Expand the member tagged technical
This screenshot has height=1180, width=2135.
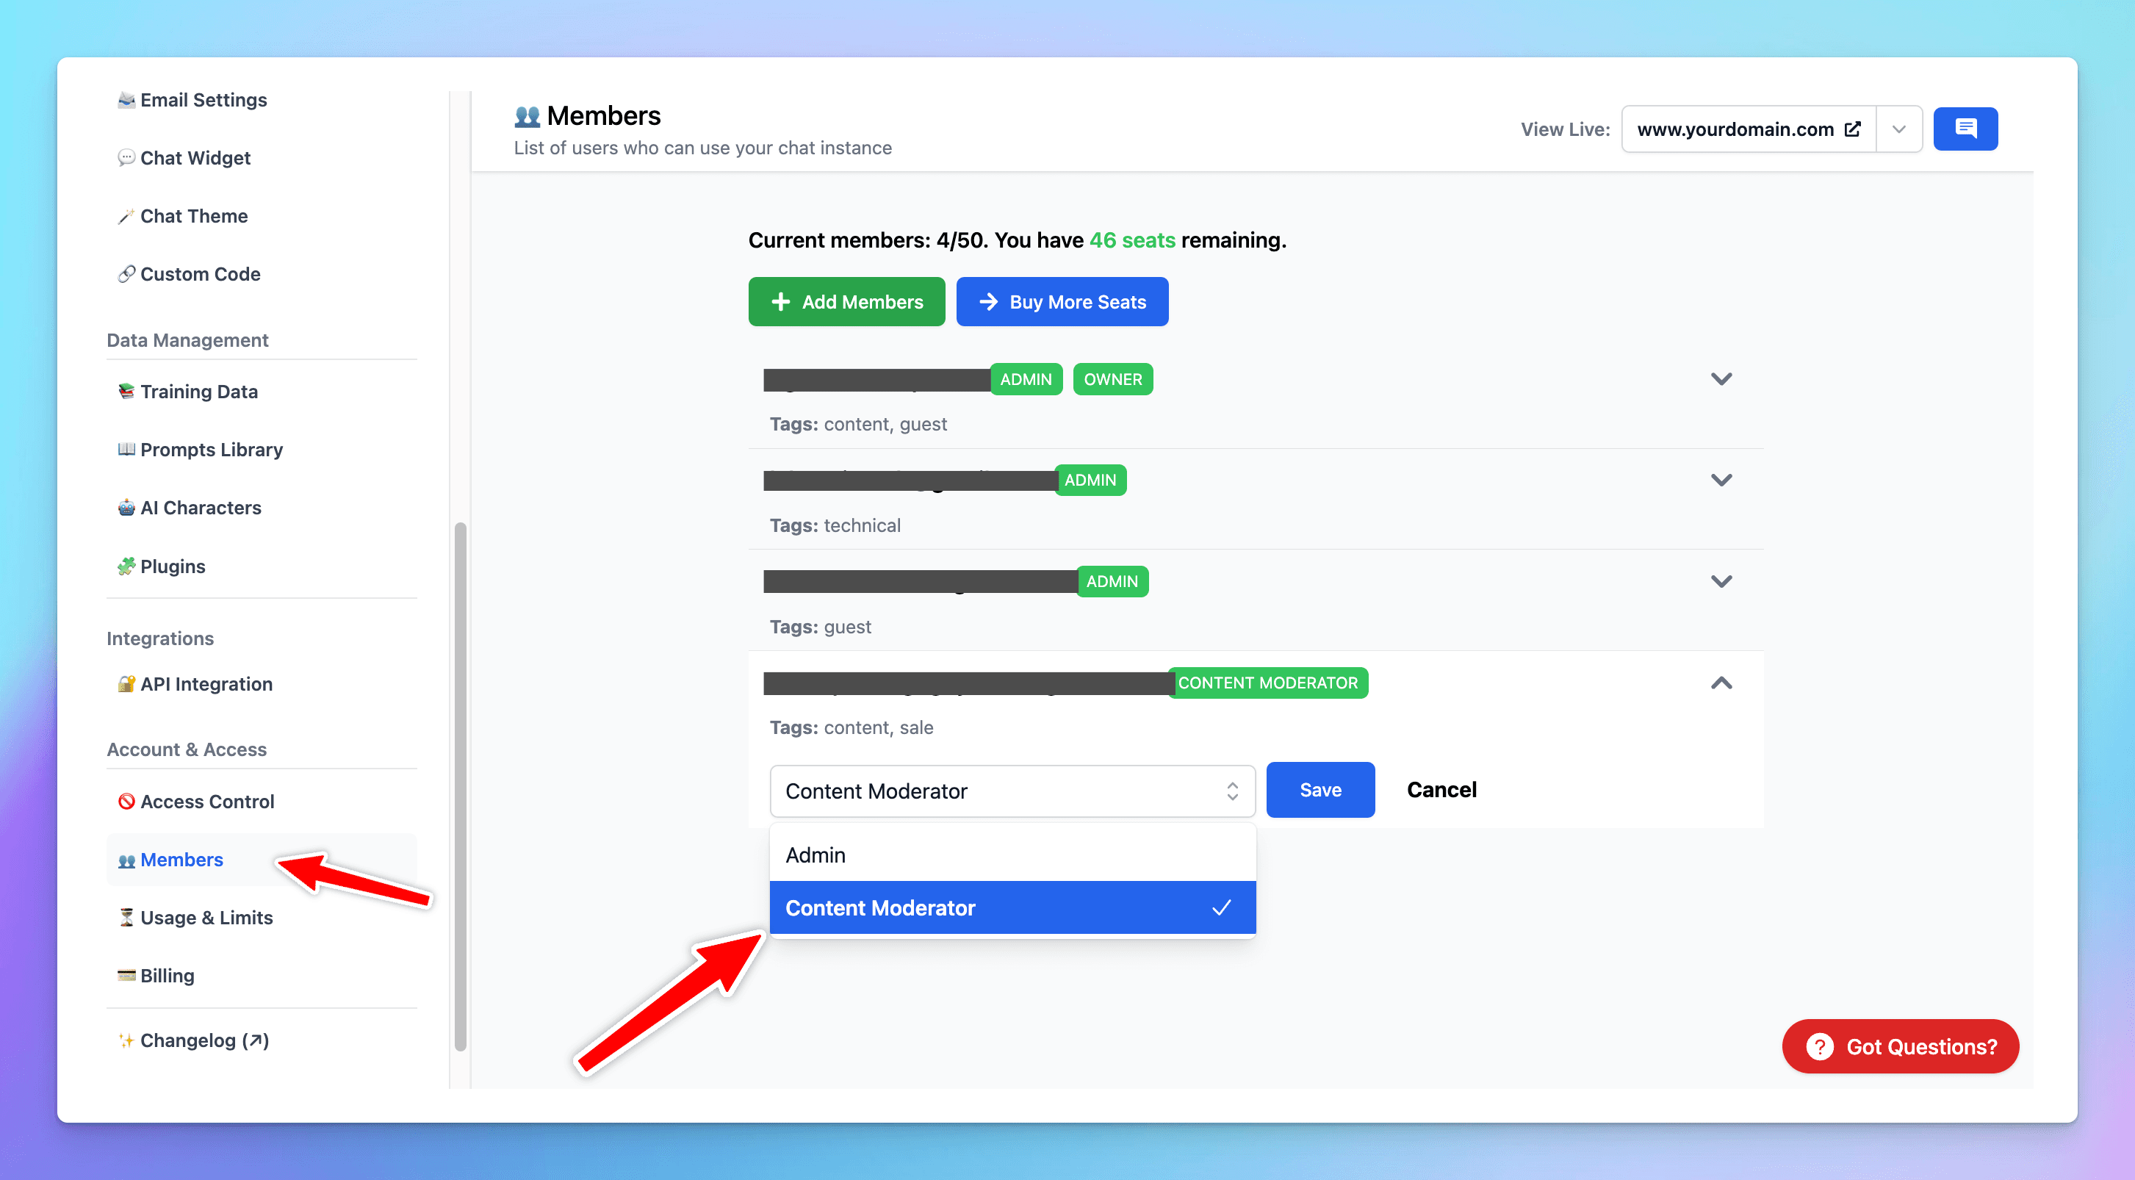(x=1721, y=481)
